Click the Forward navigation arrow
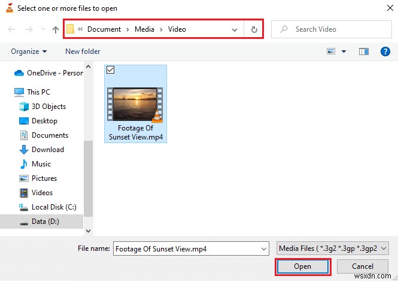The width and height of the screenshot is (398, 282). tap(29, 29)
